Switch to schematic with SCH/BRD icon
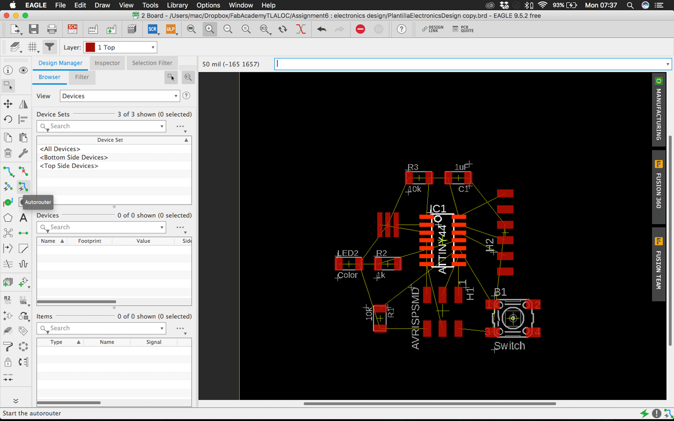Viewport: 674px width, 421px height. click(x=72, y=29)
